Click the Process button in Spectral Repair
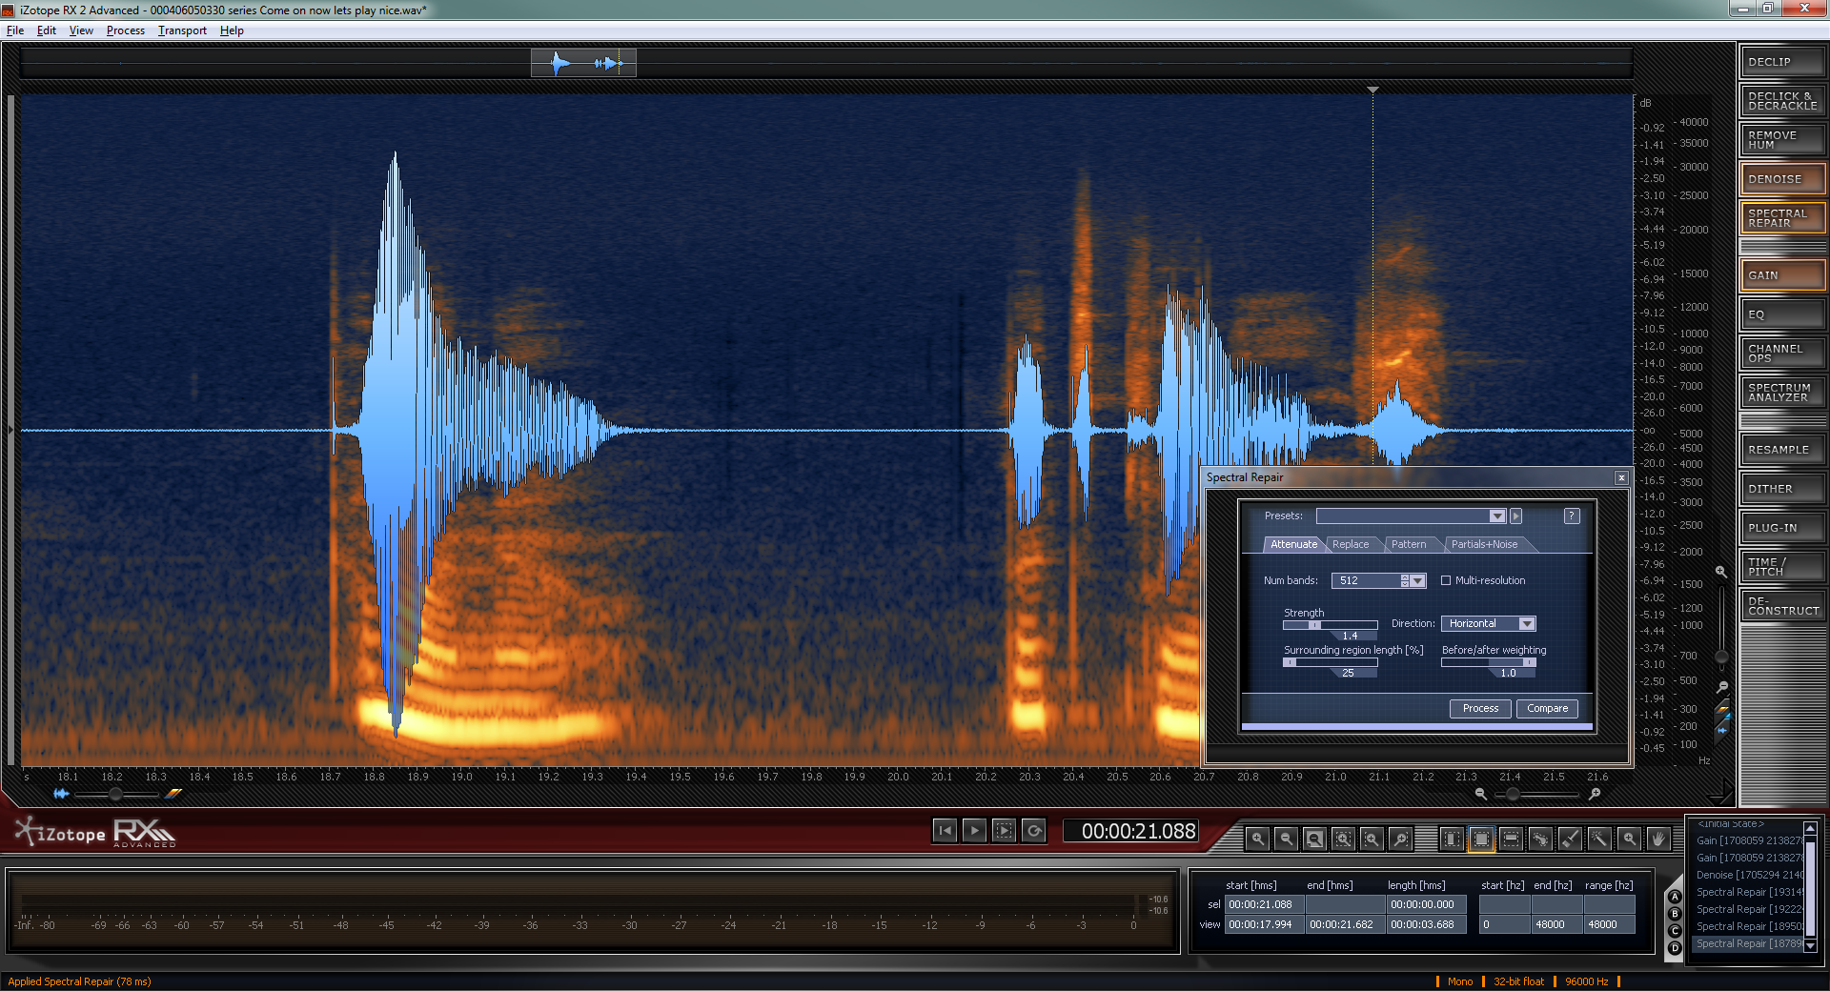 1480,708
